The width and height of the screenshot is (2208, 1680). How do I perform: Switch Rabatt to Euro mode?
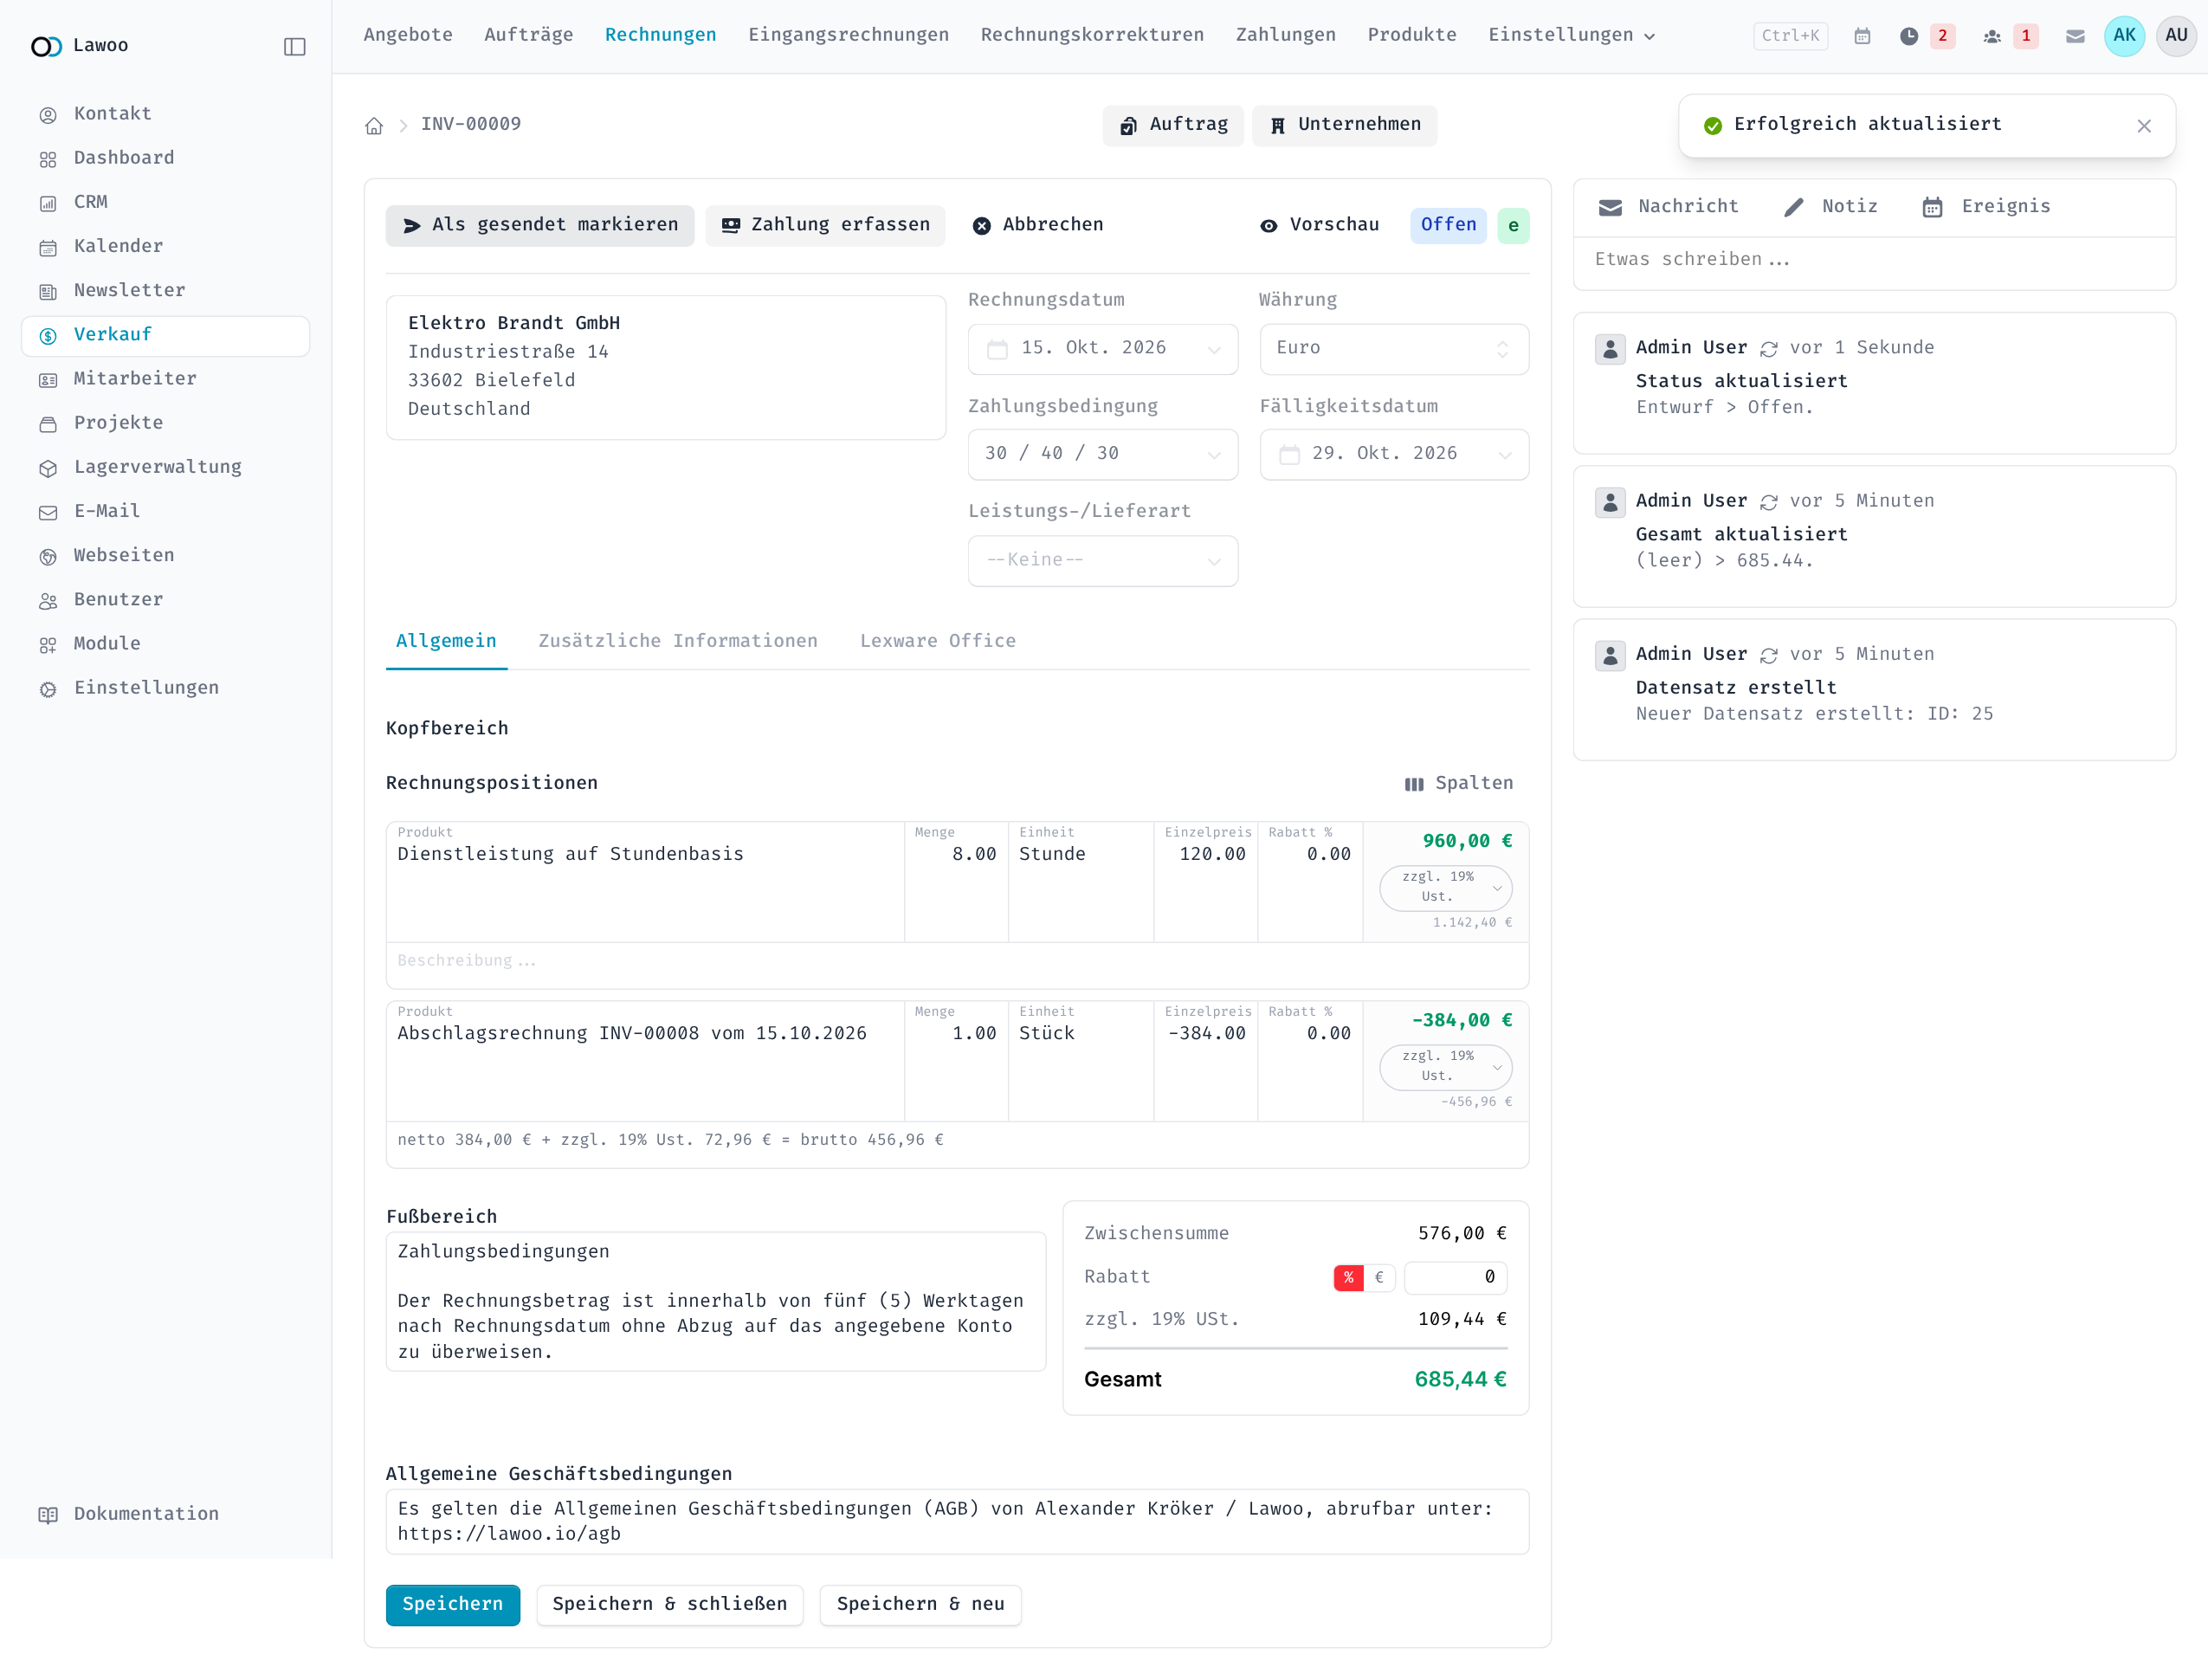point(1379,1277)
